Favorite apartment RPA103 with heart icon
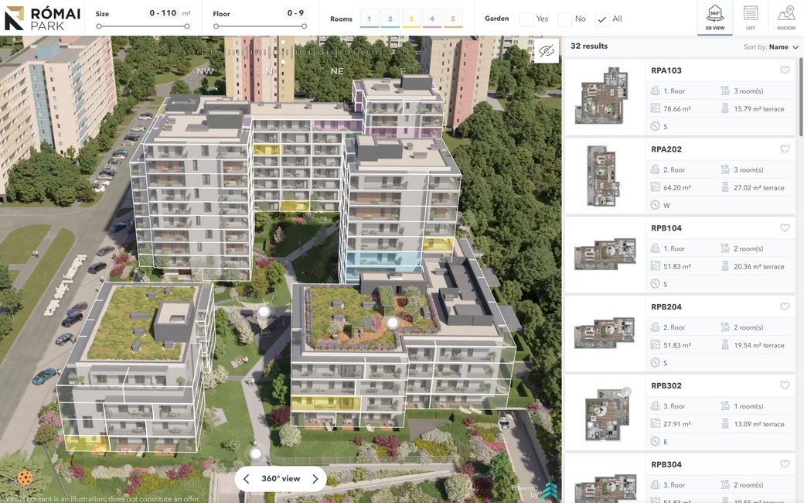 tap(785, 70)
